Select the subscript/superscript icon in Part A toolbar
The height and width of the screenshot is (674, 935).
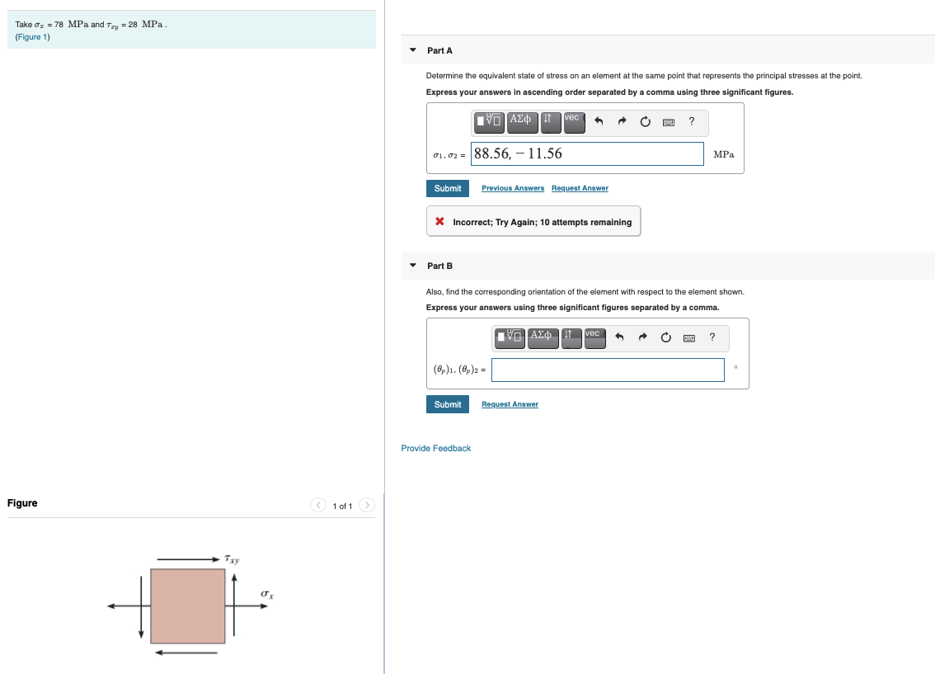coord(547,122)
